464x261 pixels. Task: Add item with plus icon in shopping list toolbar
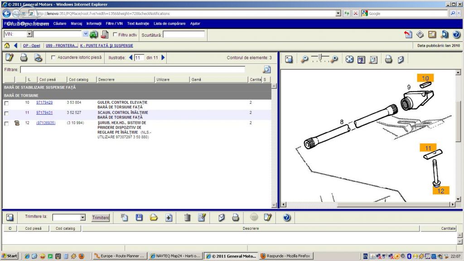coord(169,217)
